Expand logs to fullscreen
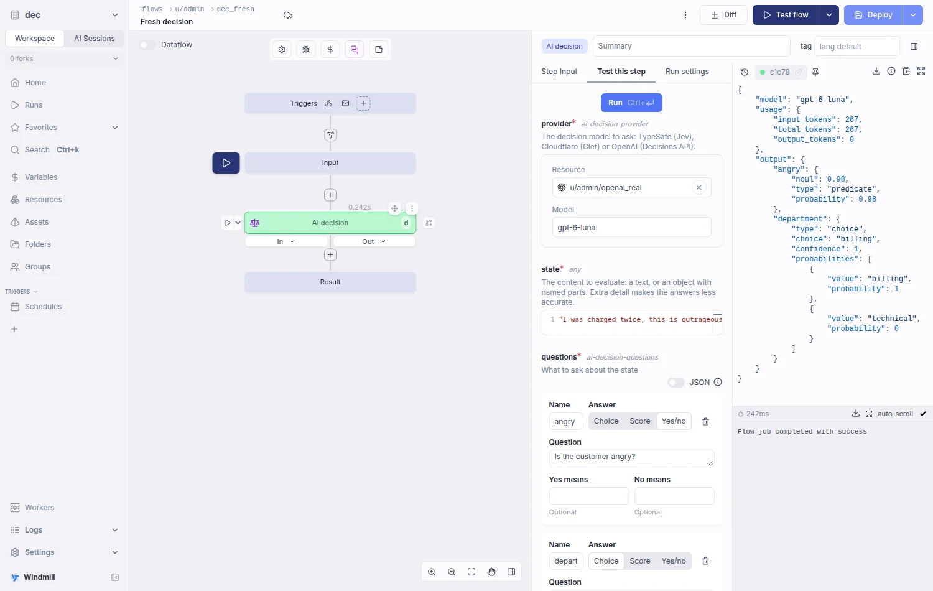 [x=869, y=414]
